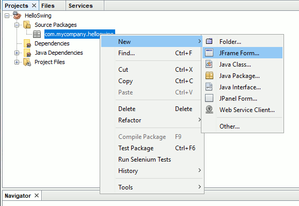Choose New in the context menu
This screenshot has width=299, height=206.
pos(152,41)
